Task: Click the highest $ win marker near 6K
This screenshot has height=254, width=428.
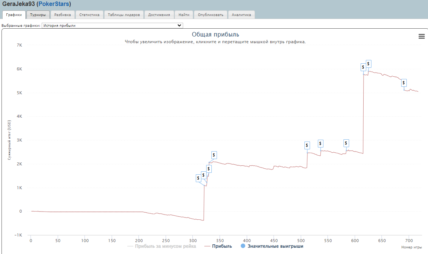Action: pyautogui.click(x=368, y=64)
